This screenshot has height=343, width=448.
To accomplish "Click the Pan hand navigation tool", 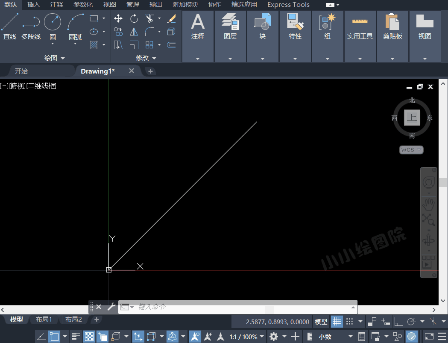I will coord(429,205).
